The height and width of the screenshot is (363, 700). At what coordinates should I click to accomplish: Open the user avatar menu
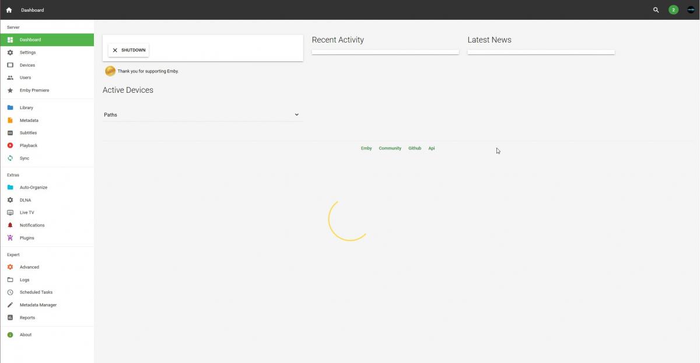(691, 10)
